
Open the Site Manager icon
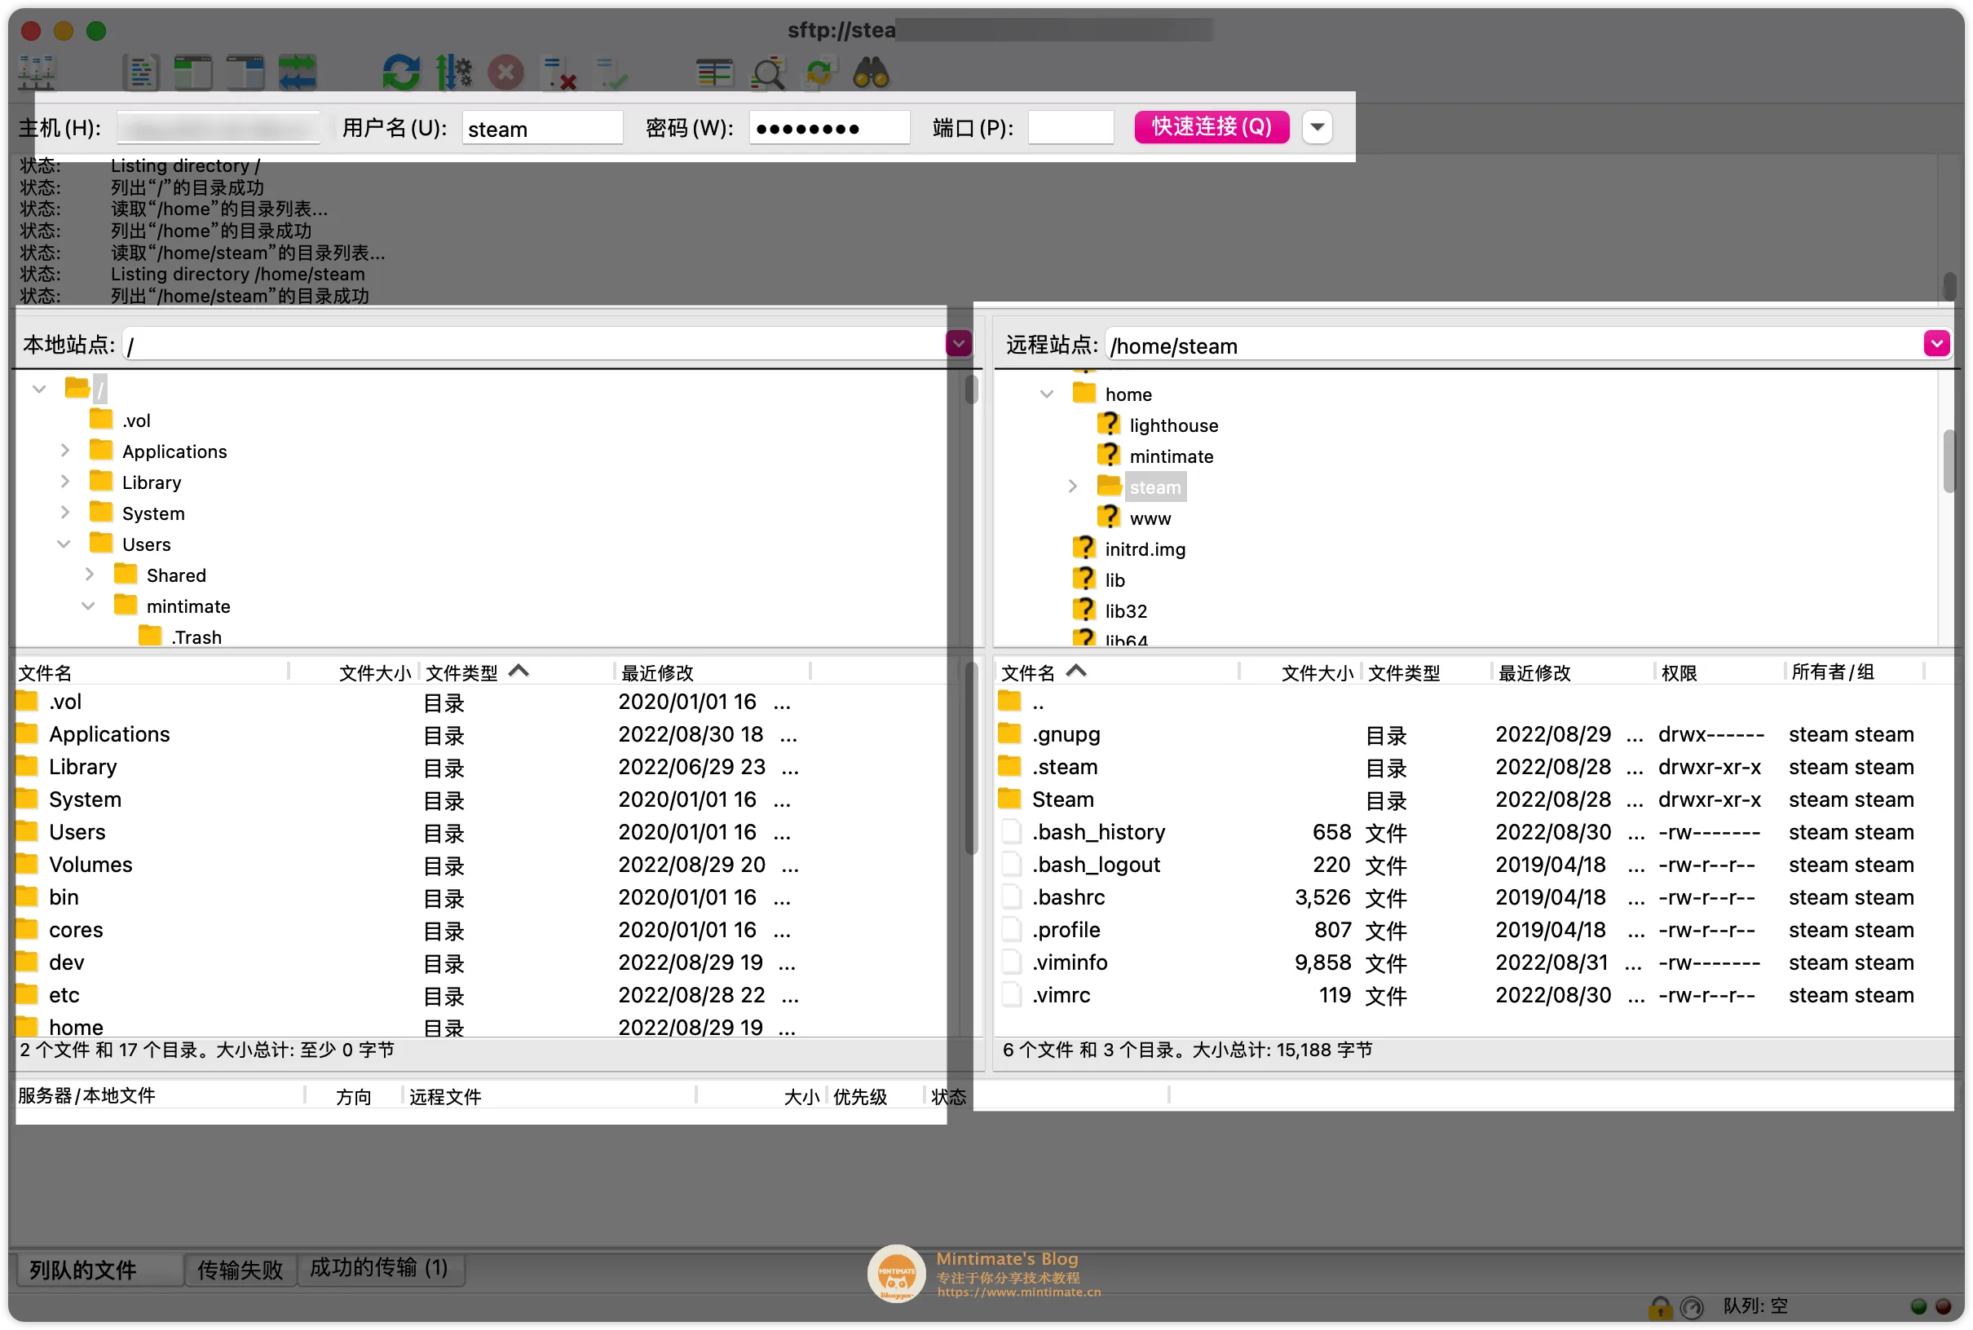tap(37, 73)
